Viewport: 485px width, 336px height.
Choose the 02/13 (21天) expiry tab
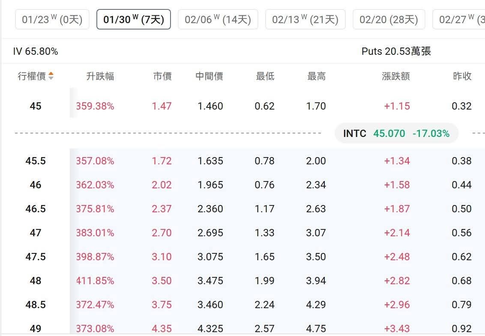click(305, 19)
